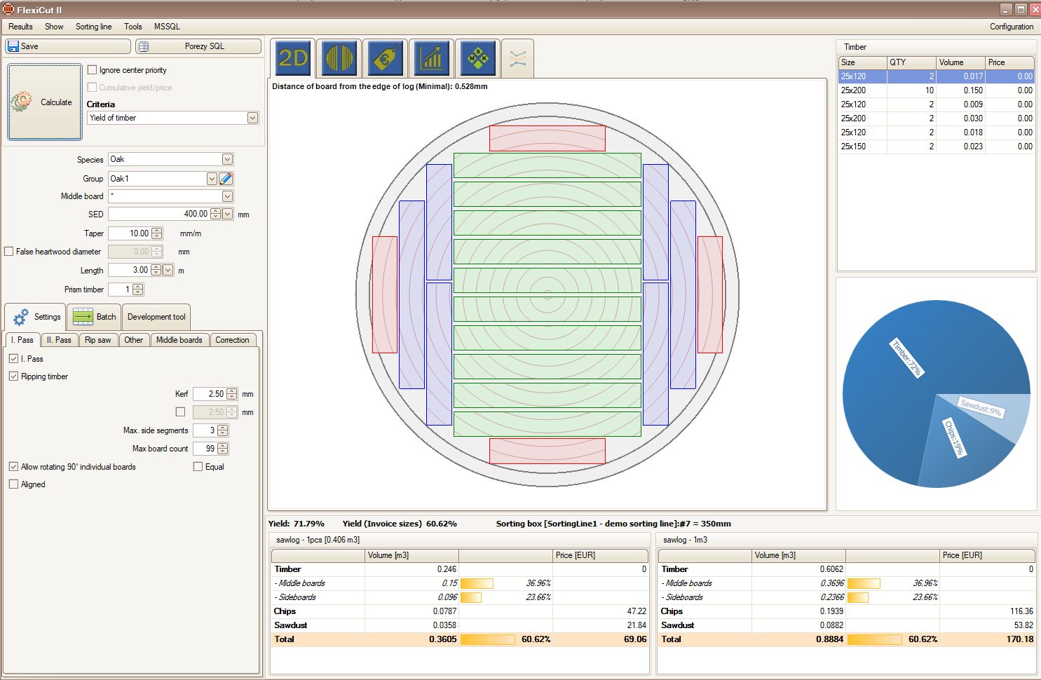Screen dimensions: 1041x680
Task: Open the Species dropdown showing Oak
Action: (x=227, y=159)
